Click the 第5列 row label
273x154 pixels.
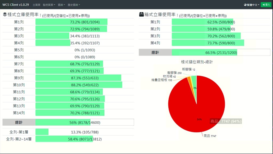point(19,50)
